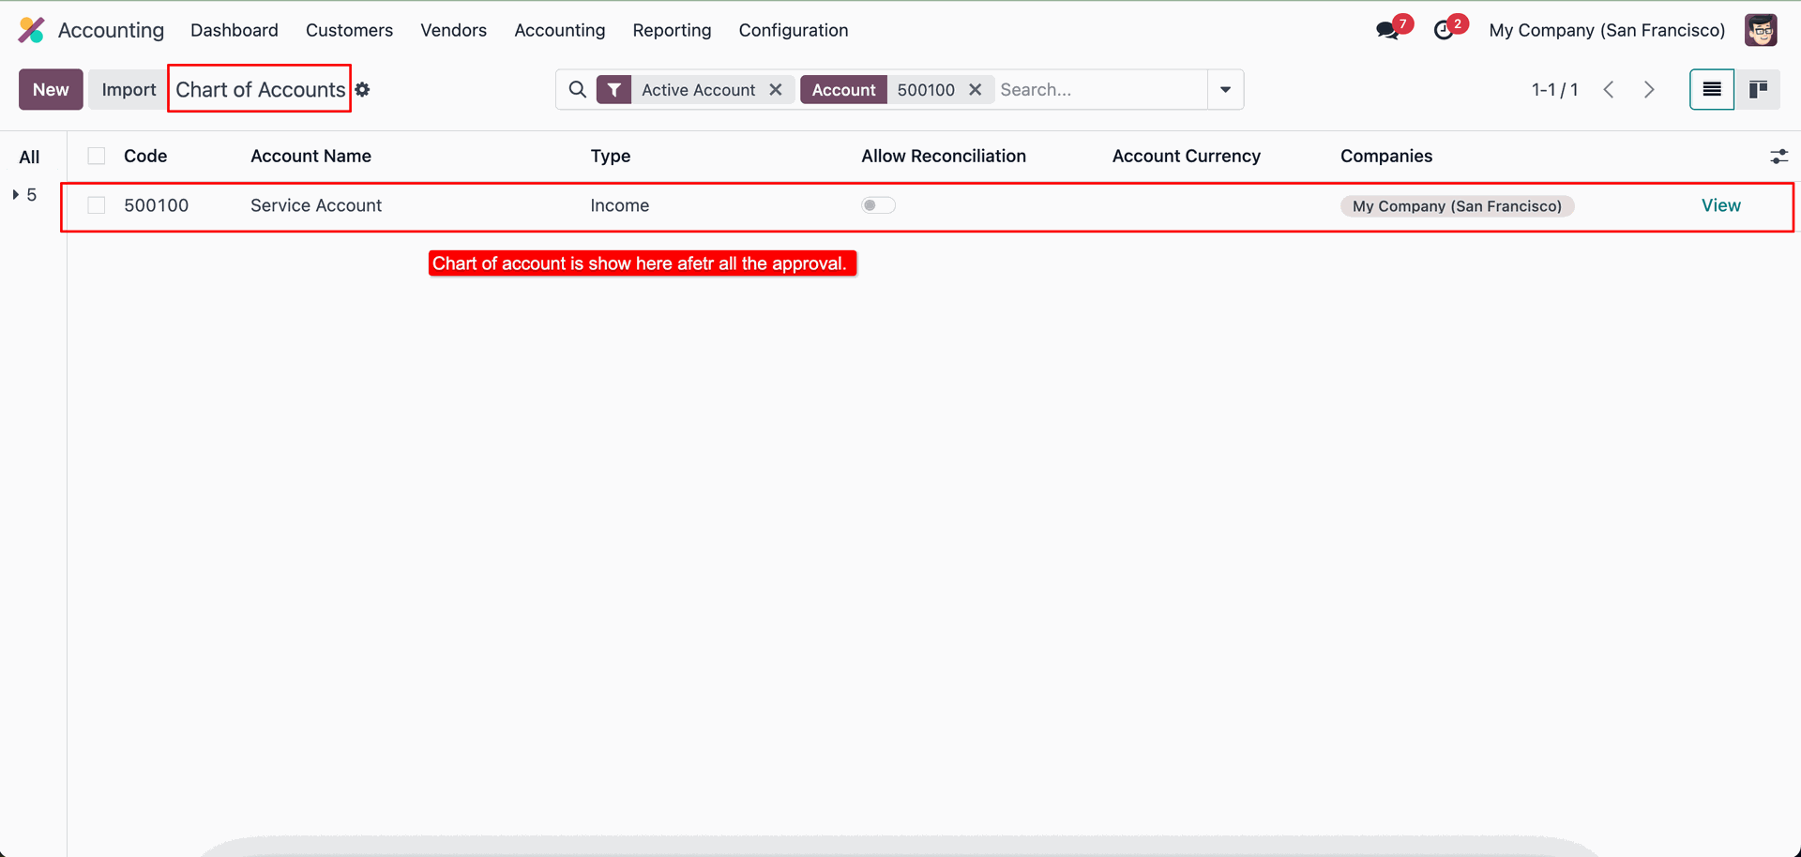This screenshot has height=857, width=1801.
Task: Open the chat messages icon
Action: [1387, 30]
